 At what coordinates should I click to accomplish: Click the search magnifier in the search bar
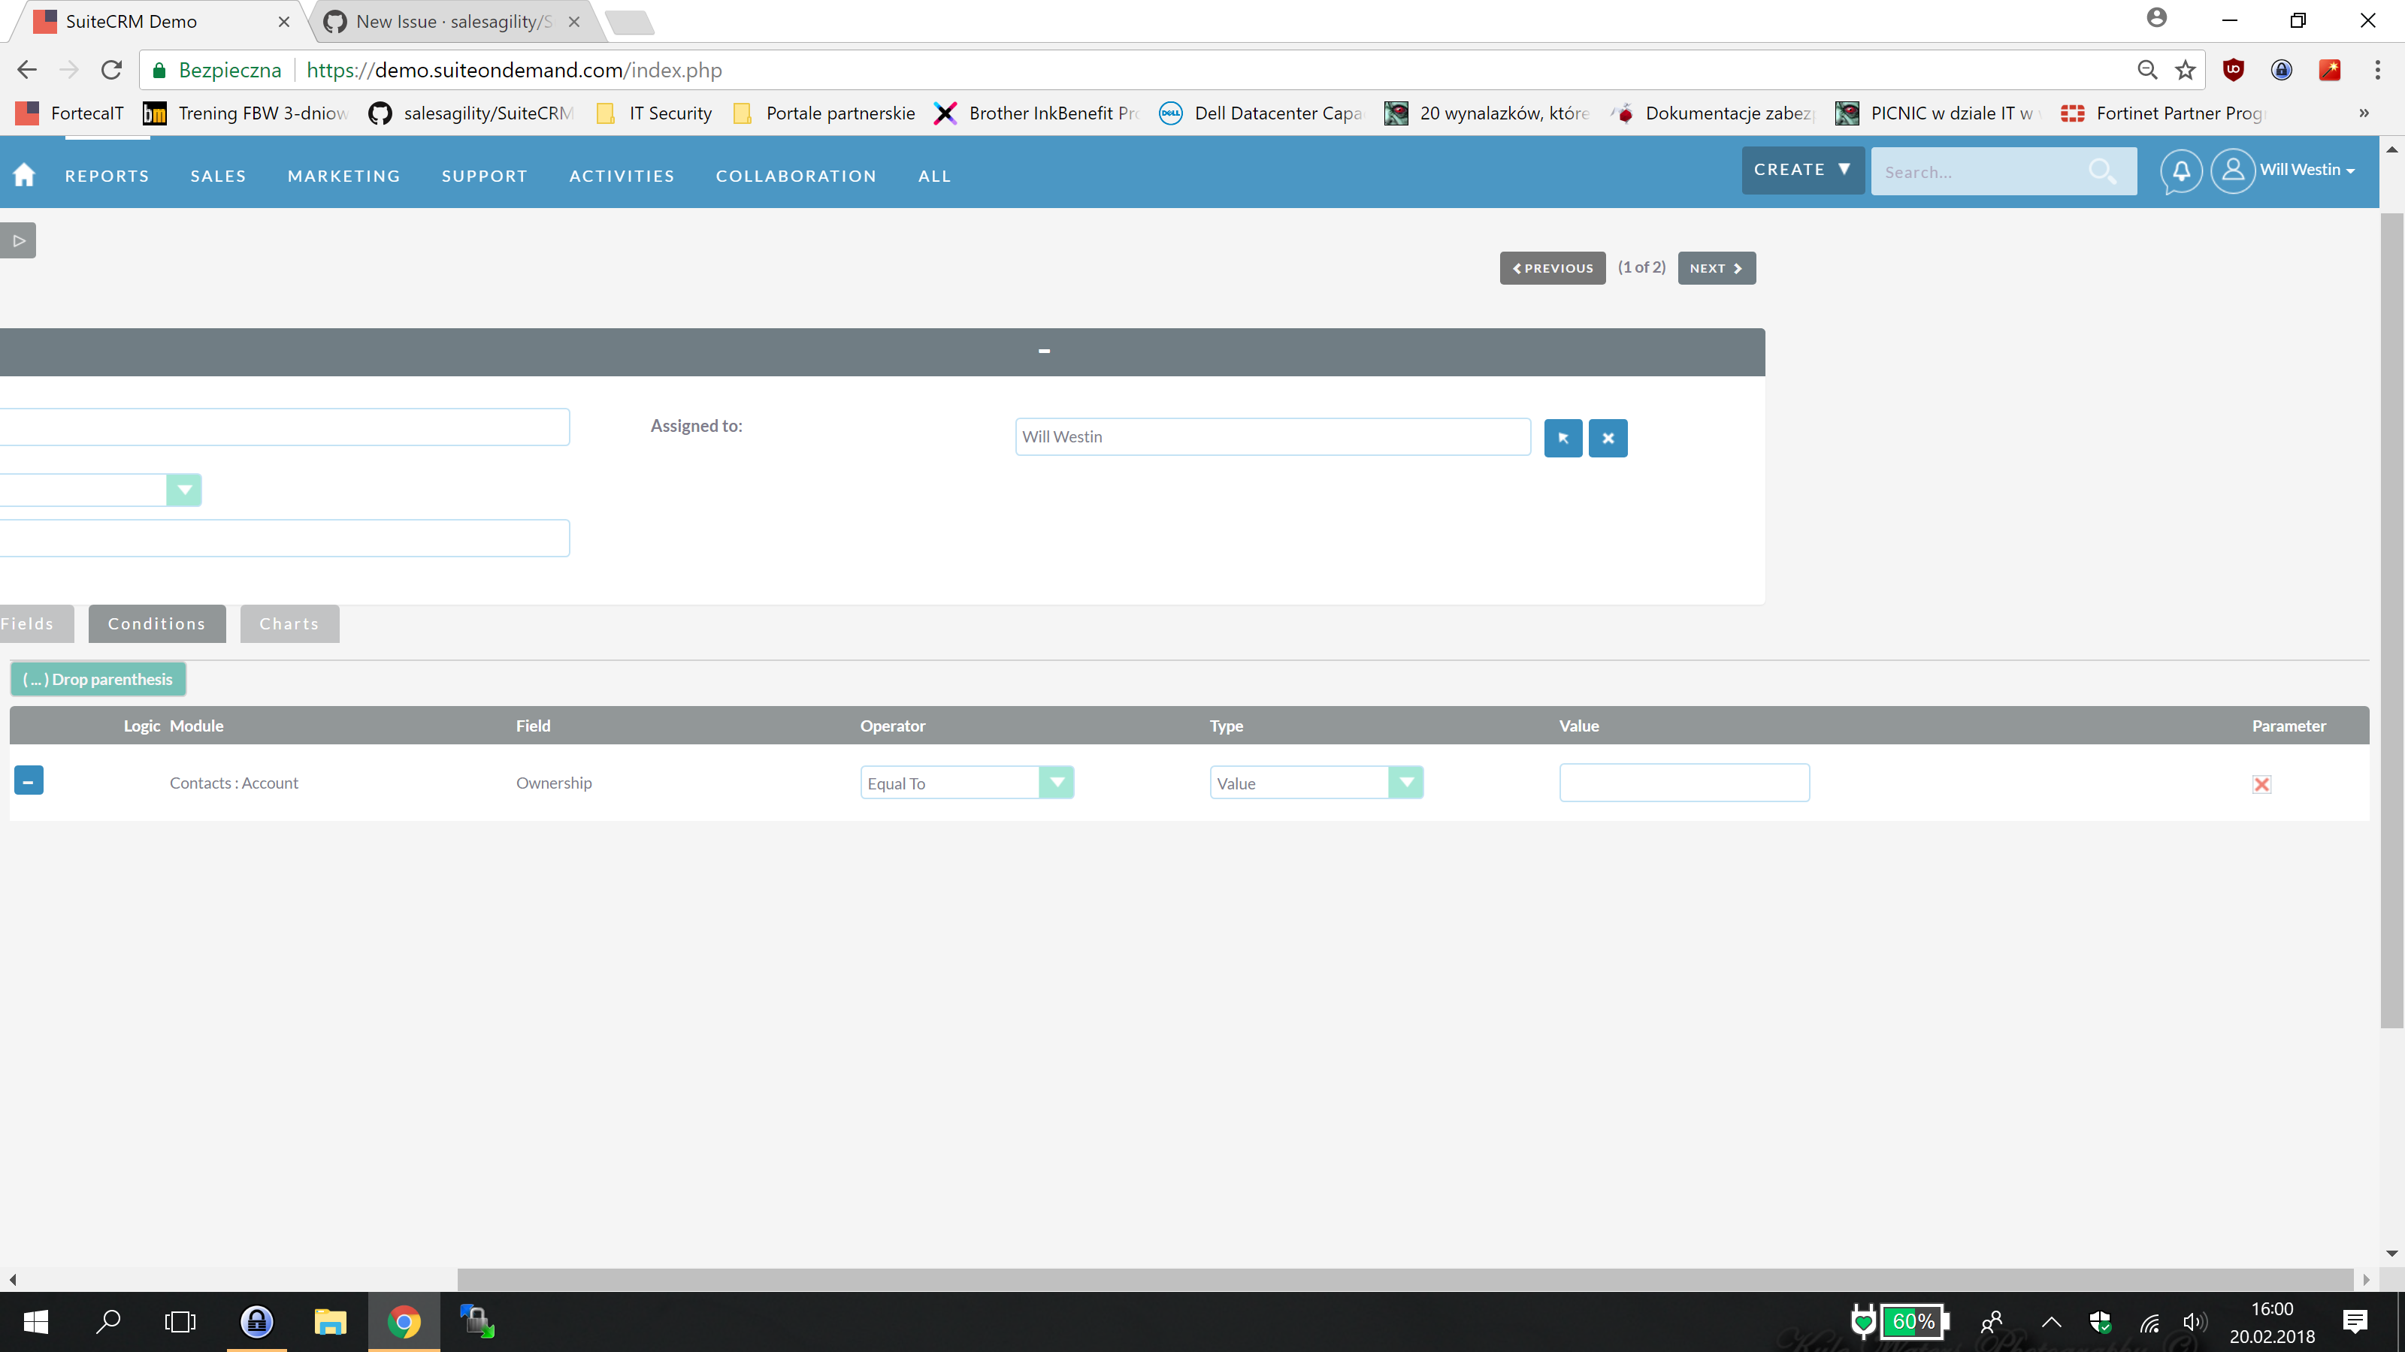coord(2104,172)
